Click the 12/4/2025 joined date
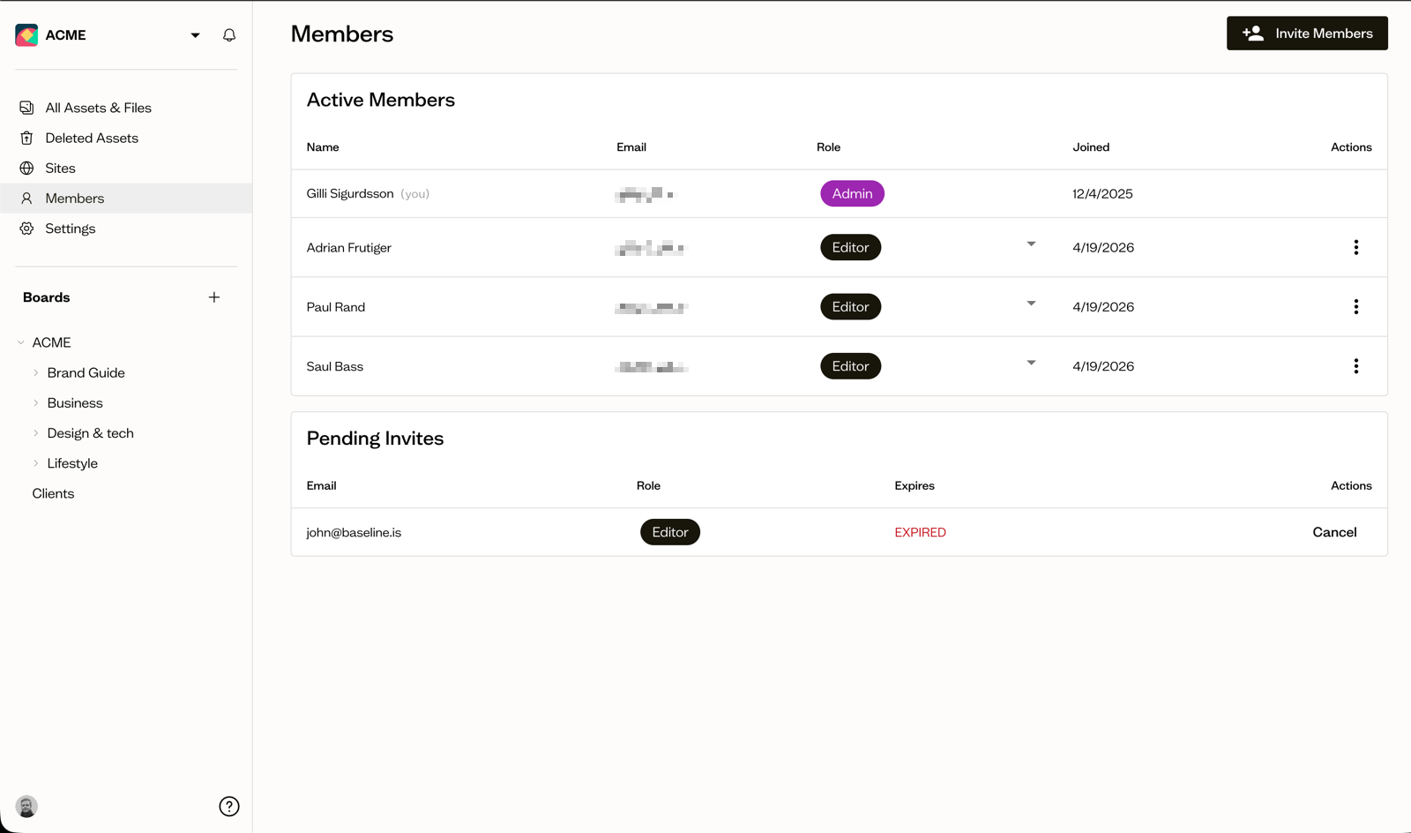This screenshot has height=833, width=1411. [x=1102, y=194]
